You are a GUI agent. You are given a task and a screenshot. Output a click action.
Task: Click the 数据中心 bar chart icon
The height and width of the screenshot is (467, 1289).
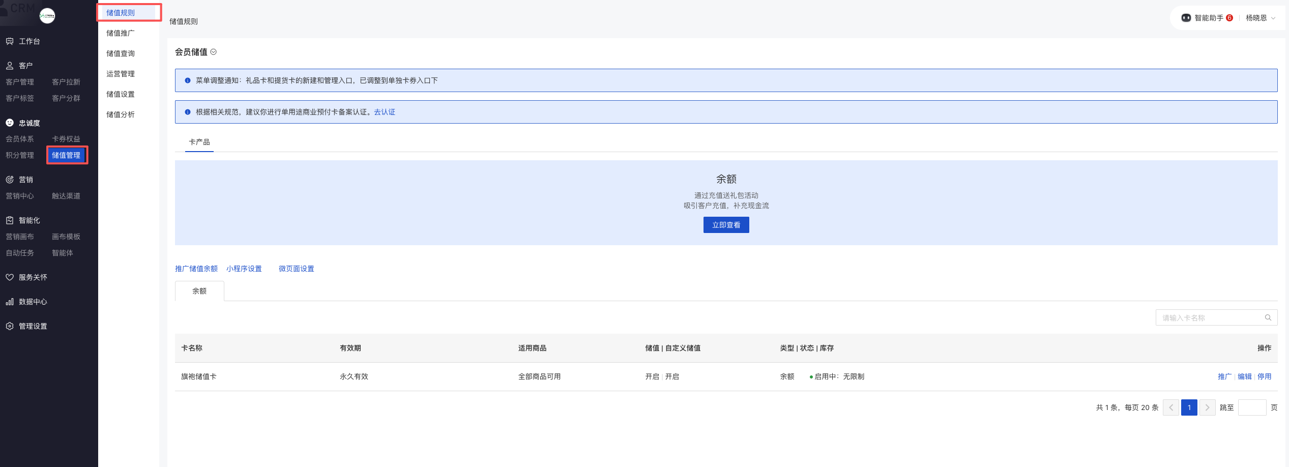click(x=10, y=302)
